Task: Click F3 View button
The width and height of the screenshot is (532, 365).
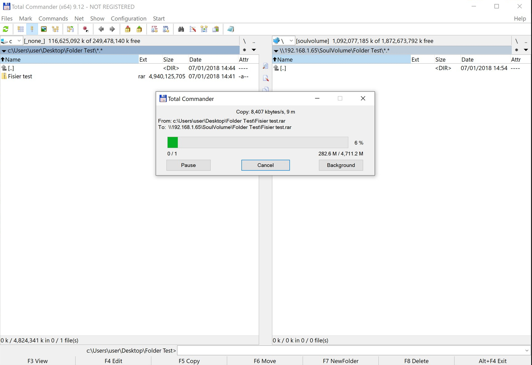Action: 38,361
